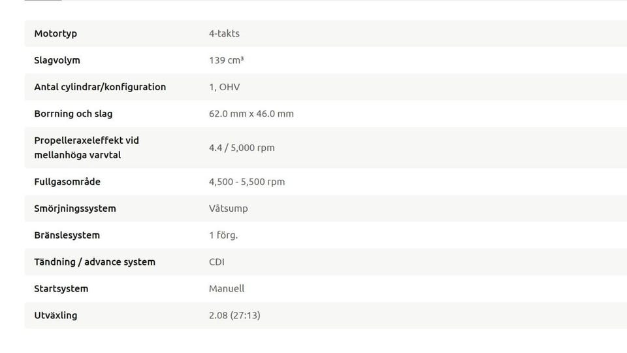This screenshot has width=627, height=353.
Task: Select the 2.08 (27:13) gear ratio value
Action: click(234, 316)
